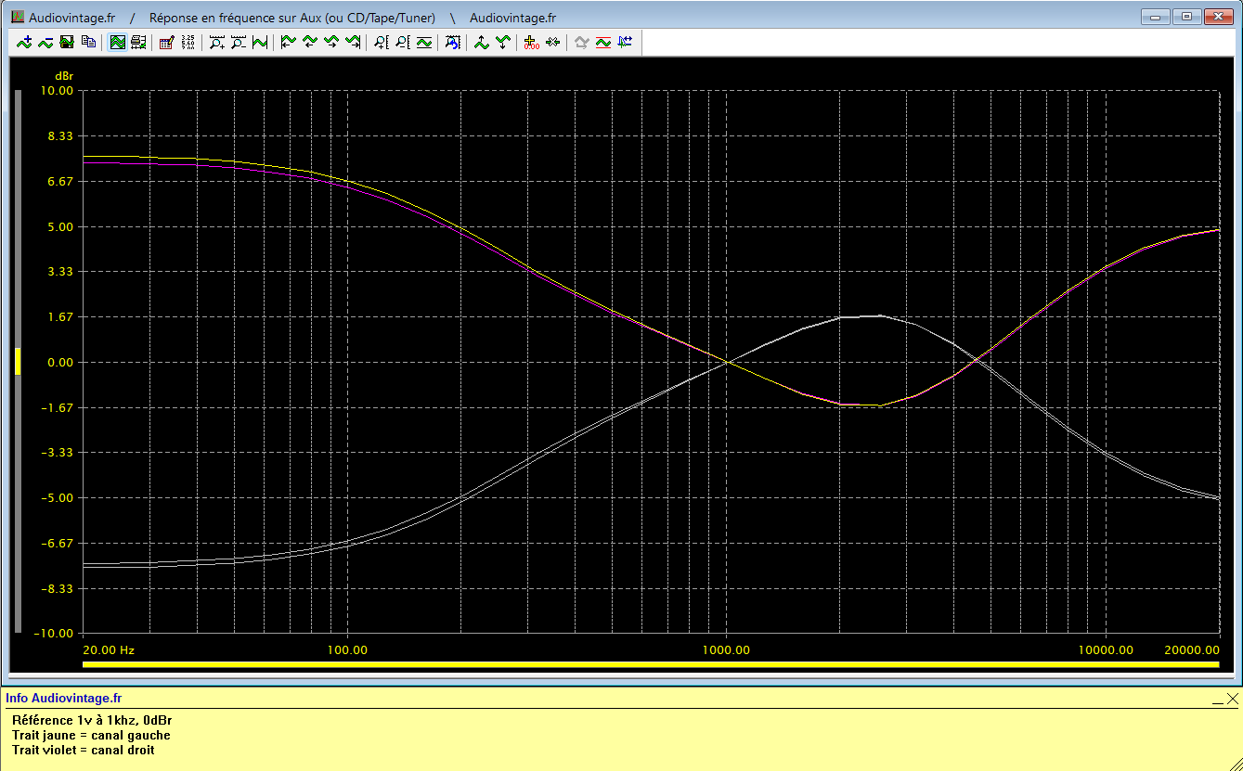
Task: Click the grayed-out arrow toolbar icon
Action: (x=581, y=42)
